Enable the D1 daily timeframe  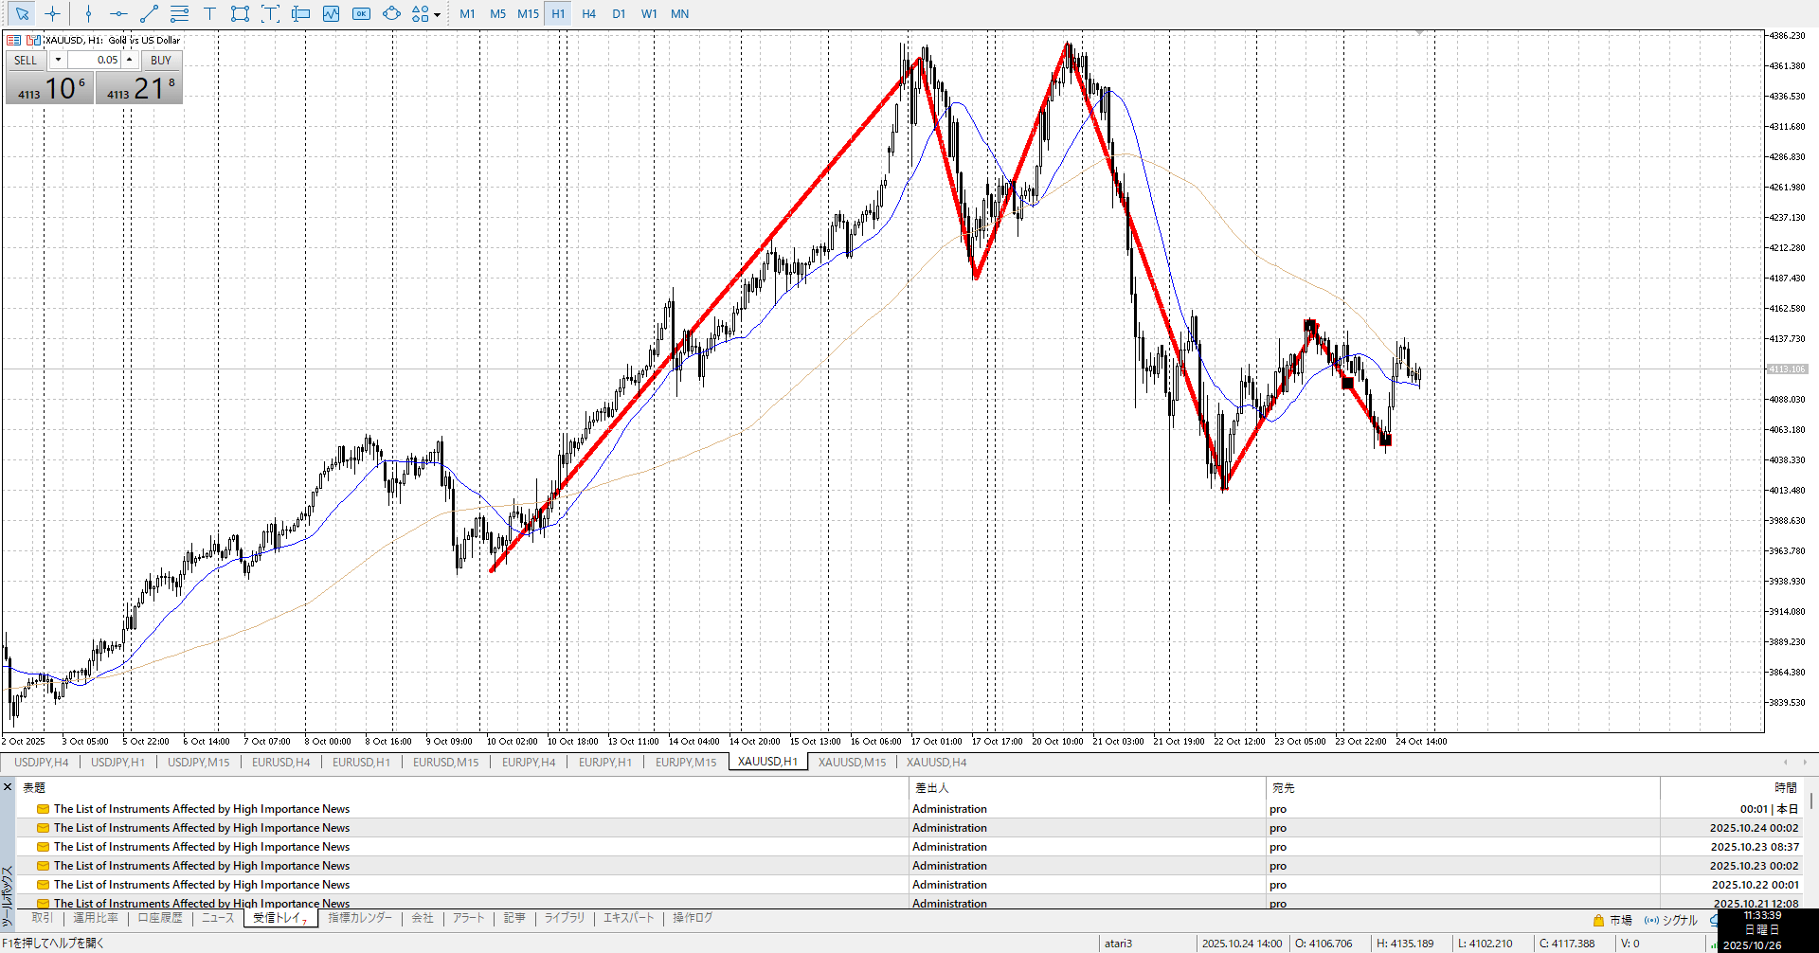point(619,14)
